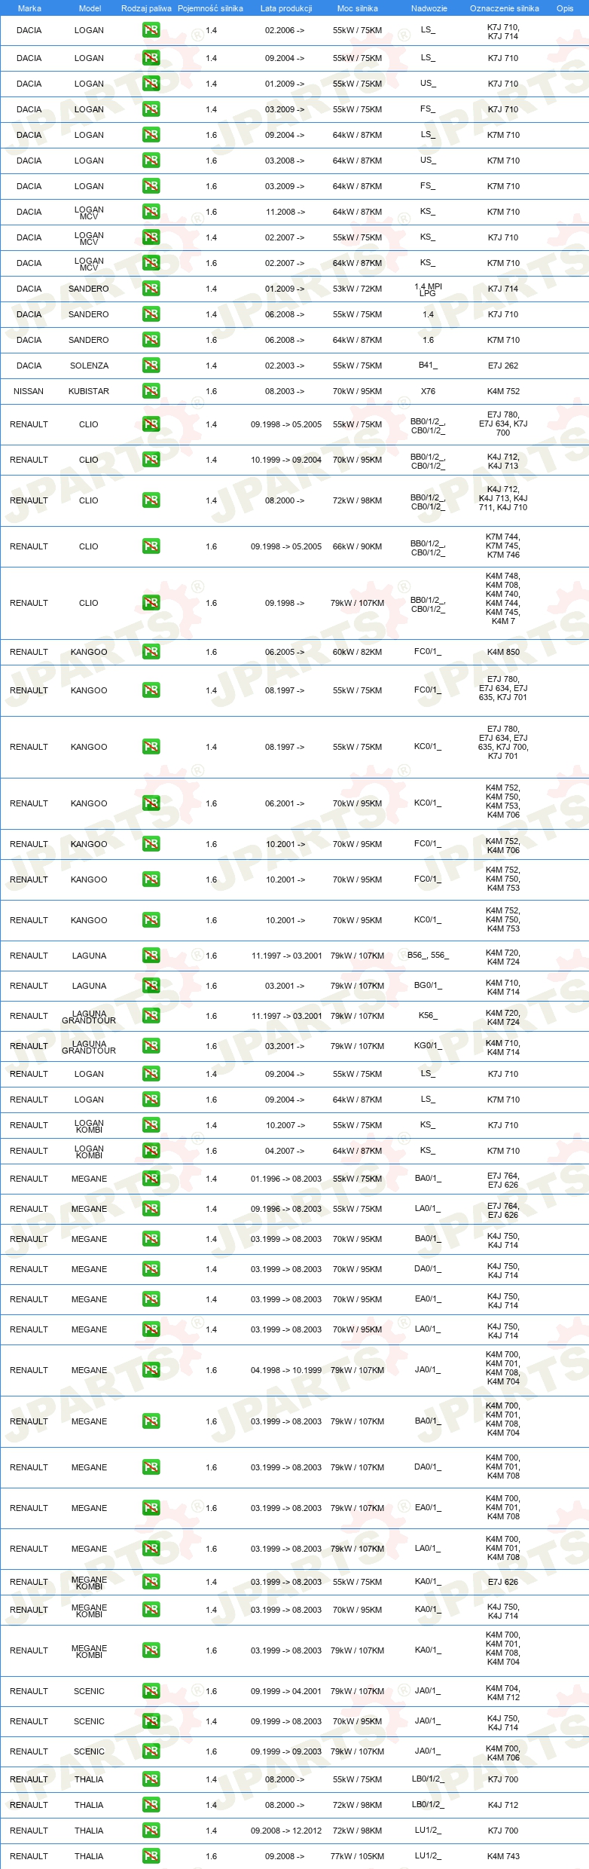Click the fuel icon in the Renault Logan Kombi 04.2007 row

[x=151, y=1150]
